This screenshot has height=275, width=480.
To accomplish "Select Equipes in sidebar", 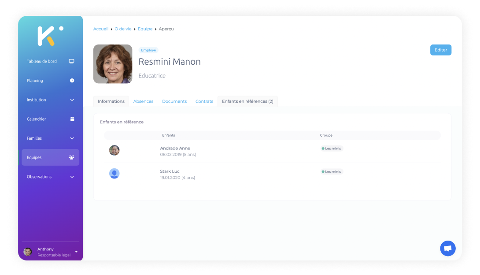I will click(x=51, y=157).
